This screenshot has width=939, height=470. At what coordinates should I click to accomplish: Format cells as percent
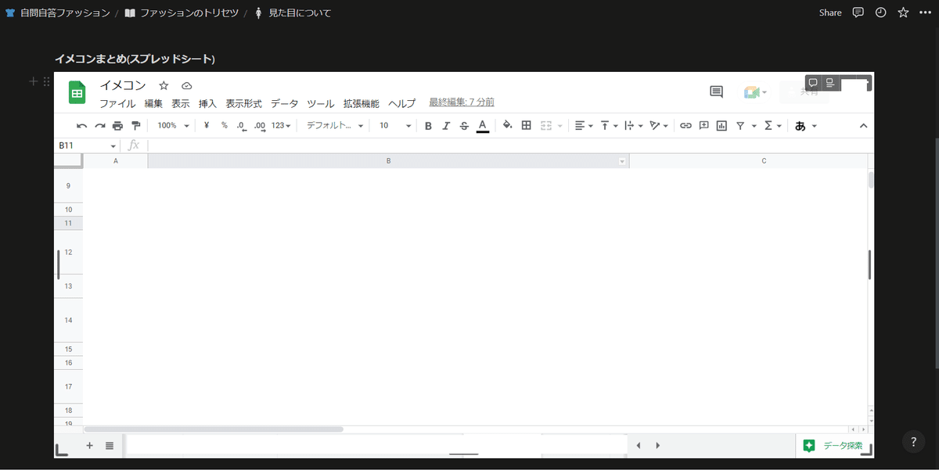point(224,125)
